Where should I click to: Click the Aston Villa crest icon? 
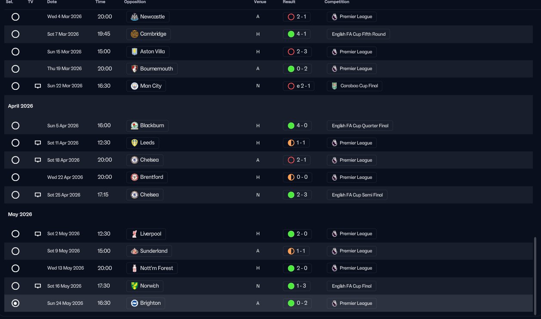(134, 52)
